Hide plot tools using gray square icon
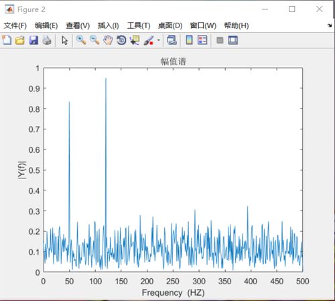The height and width of the screenshot is (301, 335). pyautogui.click(x=220, y=40)
